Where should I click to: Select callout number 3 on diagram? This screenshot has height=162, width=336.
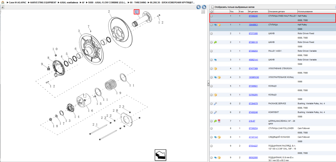79,31
